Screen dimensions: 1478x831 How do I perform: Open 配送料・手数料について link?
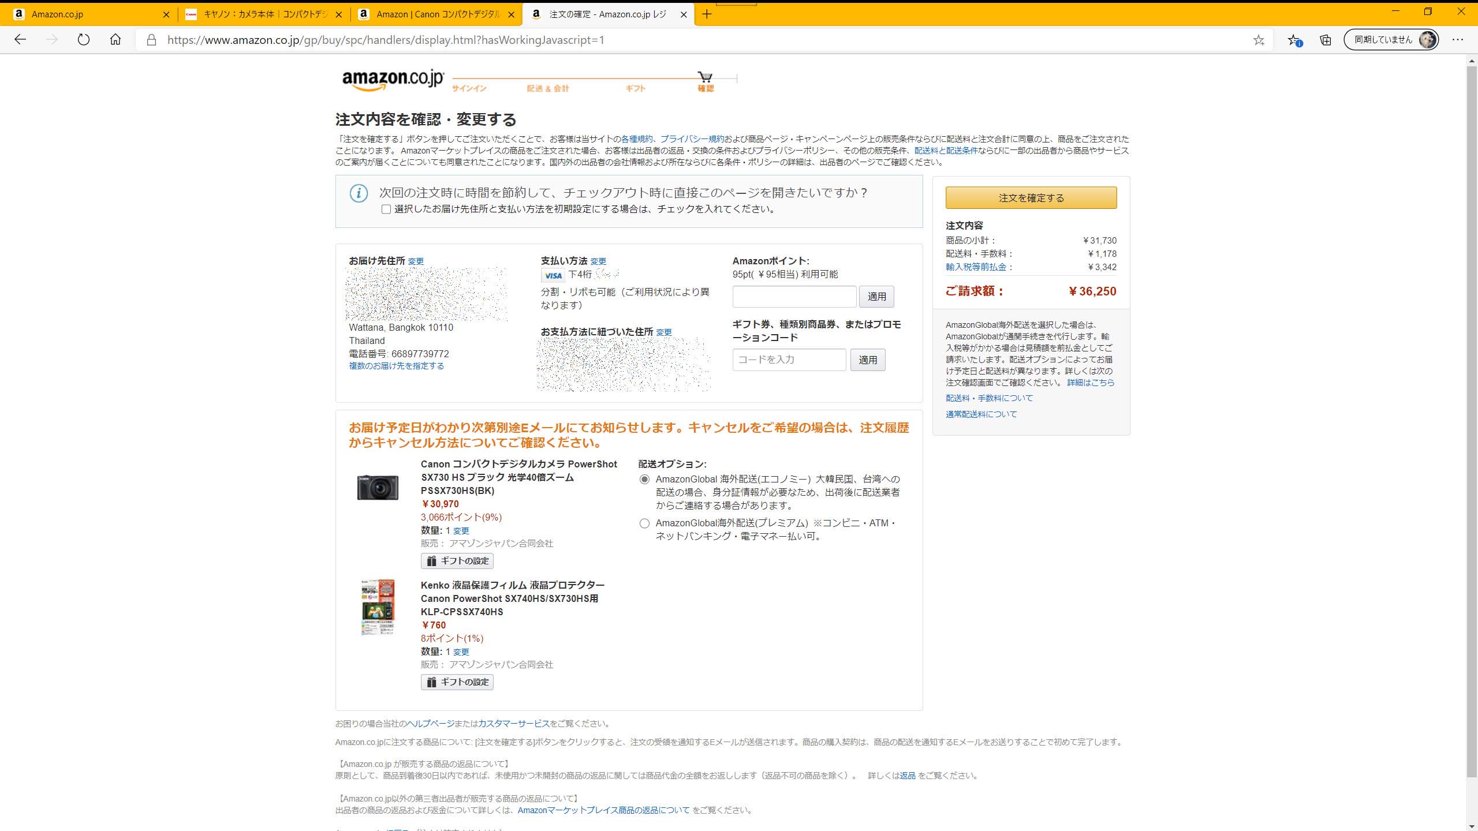point(990,398)
